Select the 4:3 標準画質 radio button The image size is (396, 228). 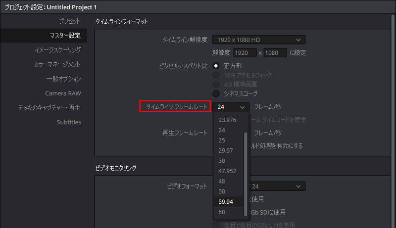216,84
